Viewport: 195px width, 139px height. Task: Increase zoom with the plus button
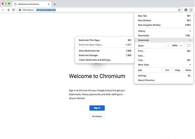(x=181, y=46)
